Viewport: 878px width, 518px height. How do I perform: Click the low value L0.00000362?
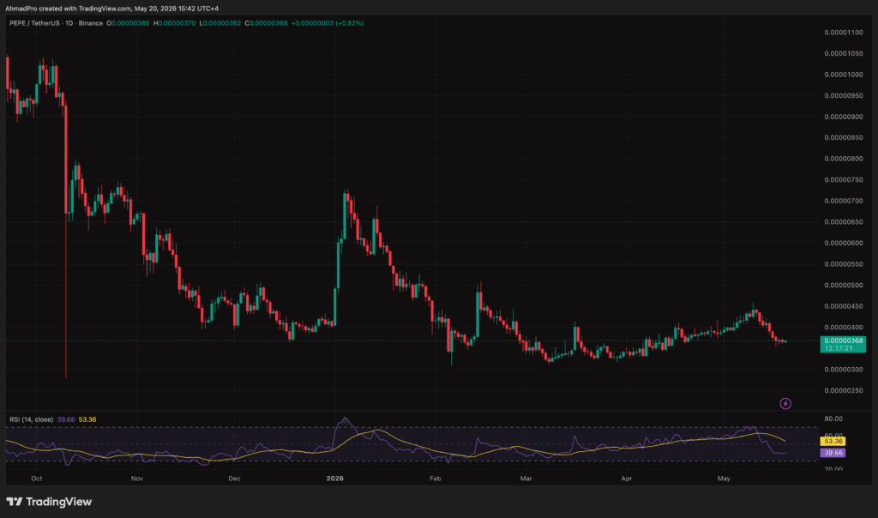click(220, 23)
